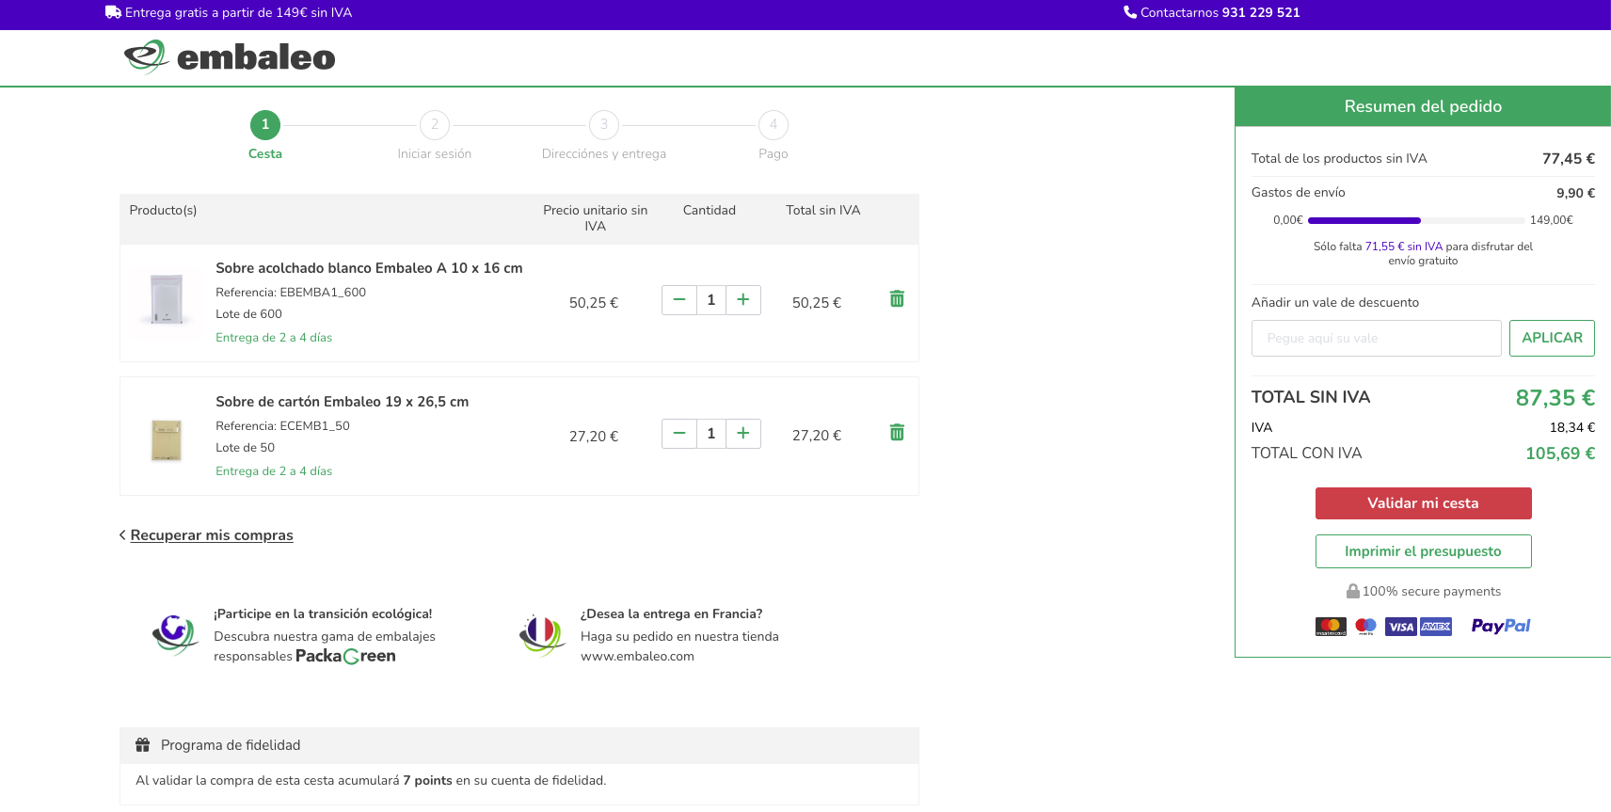Image resolution: width=1611 pixels, height=812 pixels.
Task: Increase quantity of Sobre acolchado blanco
Action: coord(743,300)
